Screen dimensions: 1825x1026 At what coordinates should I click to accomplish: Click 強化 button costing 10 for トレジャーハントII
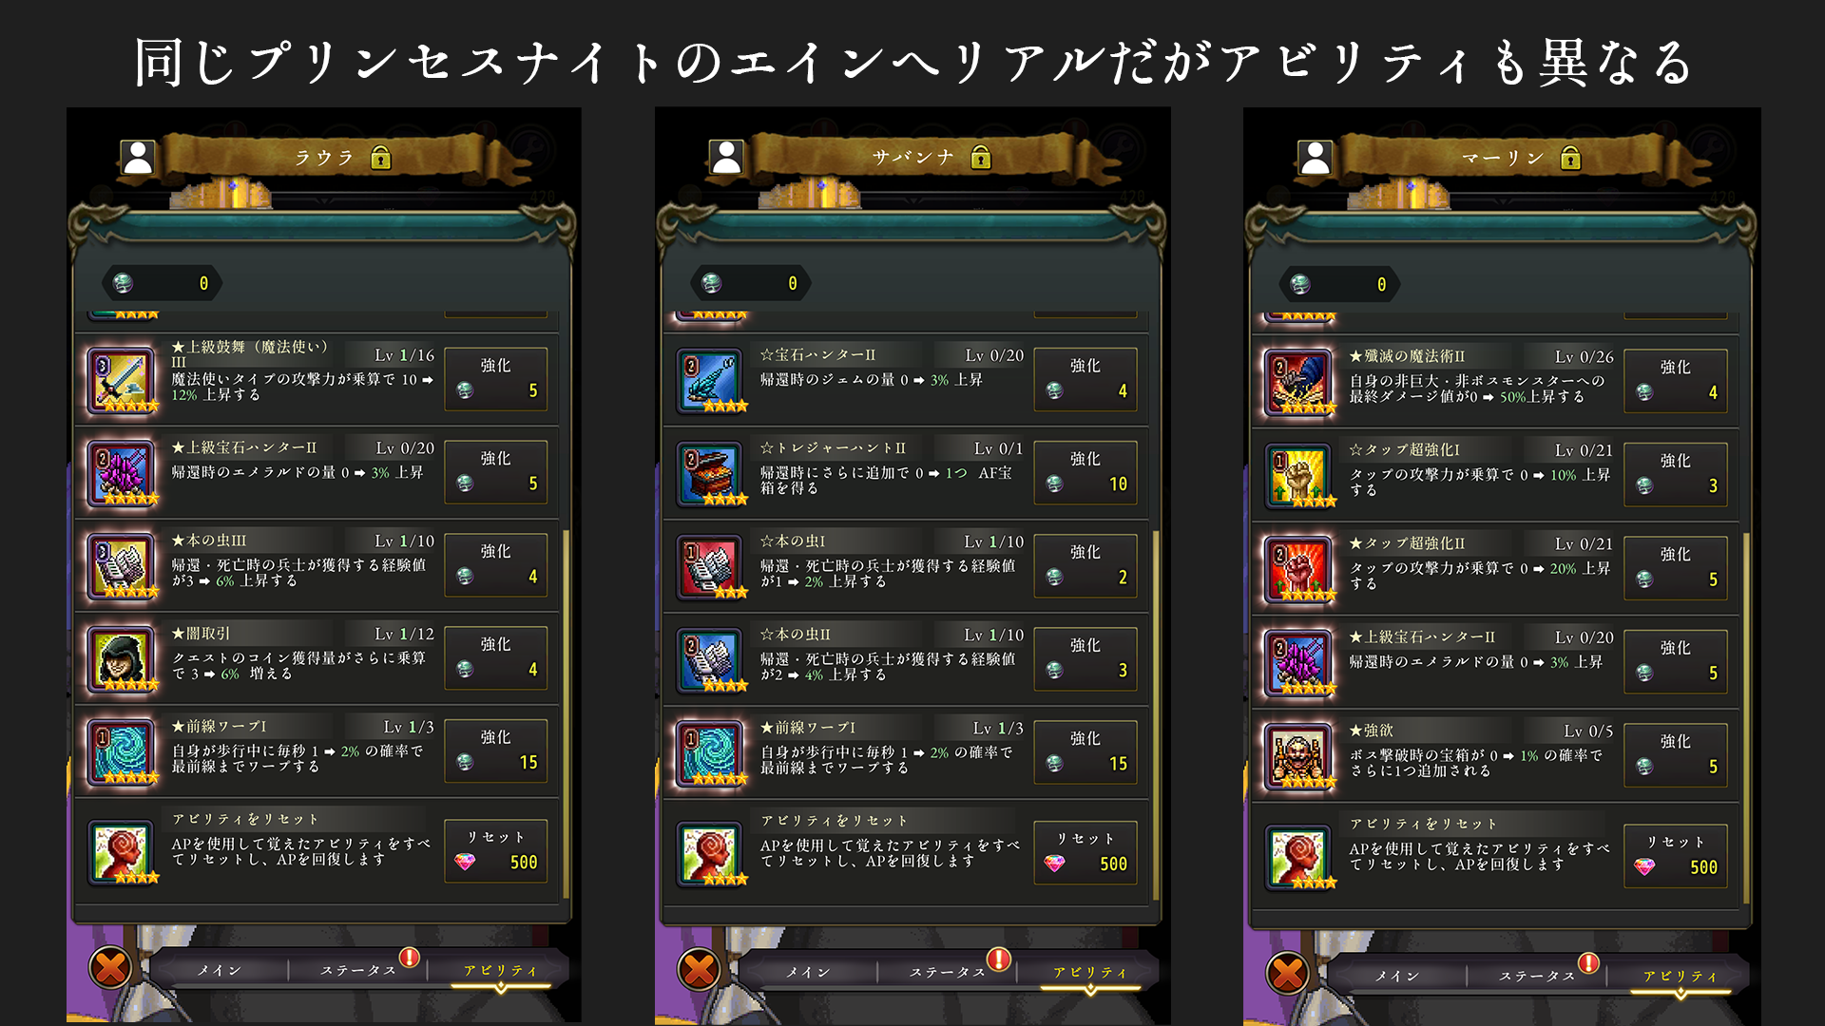pyautogui.click(x=1085, y=472)
